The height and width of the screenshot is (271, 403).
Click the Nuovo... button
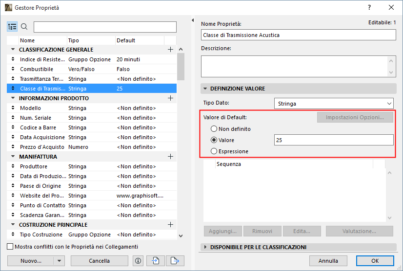pyautogui.click(x=31, y=261)
